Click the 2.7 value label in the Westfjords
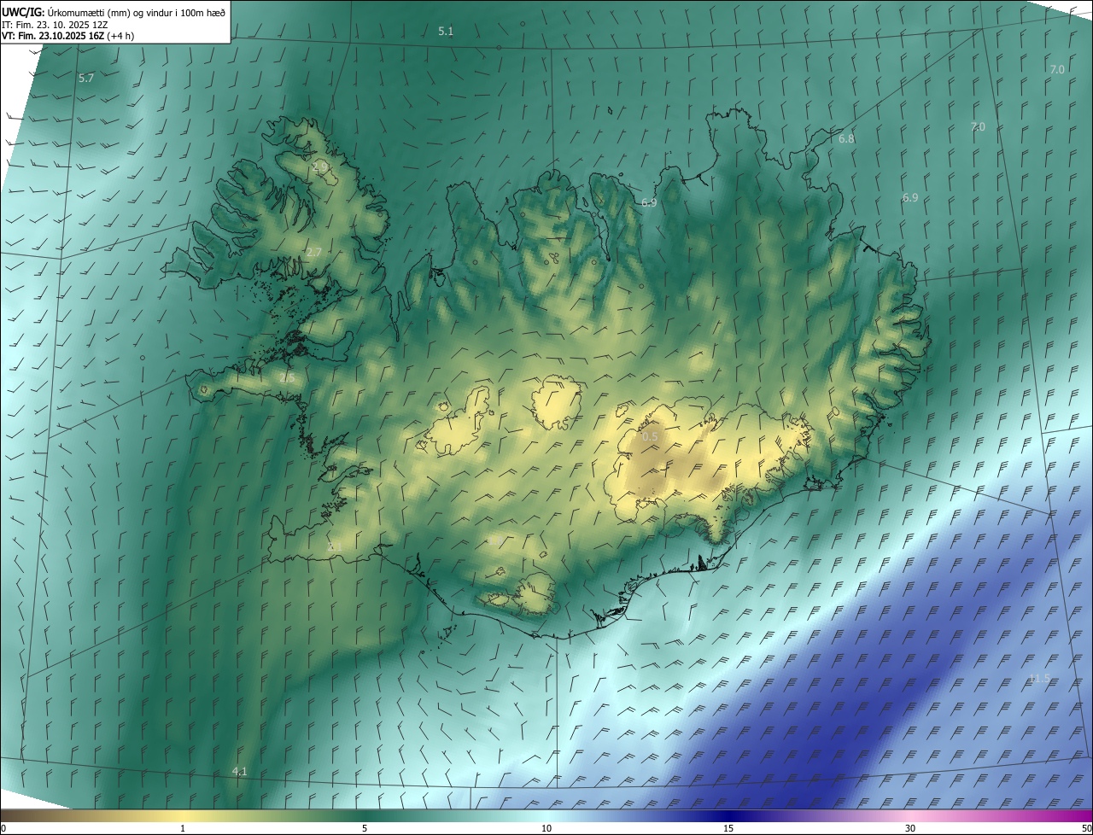 tap(314, 254)
